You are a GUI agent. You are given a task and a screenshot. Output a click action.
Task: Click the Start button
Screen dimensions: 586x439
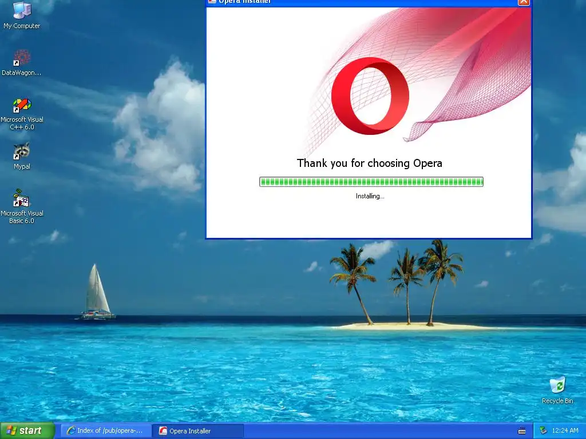point(27,430)
